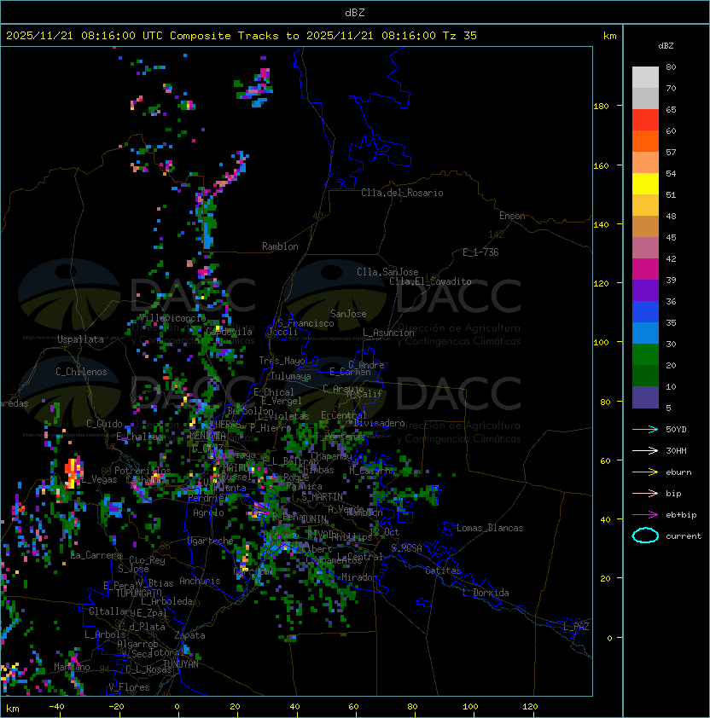
Task: Click the 'L_Dormida' map label
Action: tap(486, 593)
